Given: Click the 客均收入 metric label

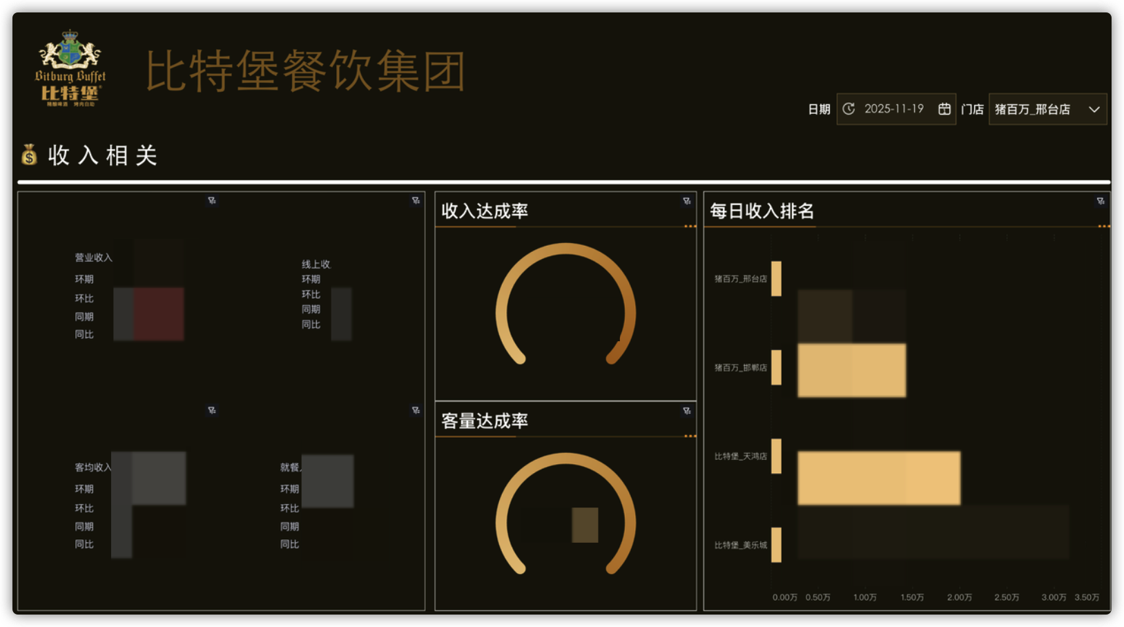Looking at the screenshot, I should tap(93, 467).
